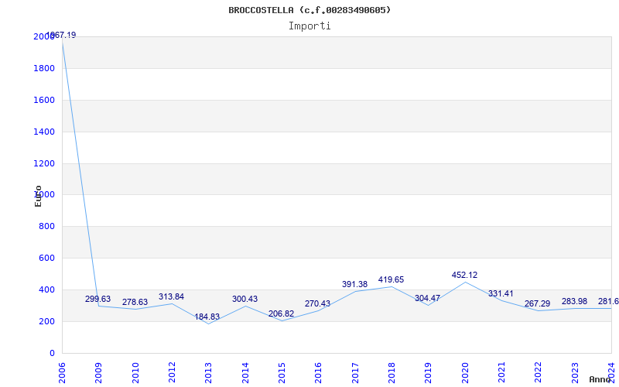This screenshot has width=619, height=387.
Task: Select the 391.38 data label
Action: click(354, 284)
